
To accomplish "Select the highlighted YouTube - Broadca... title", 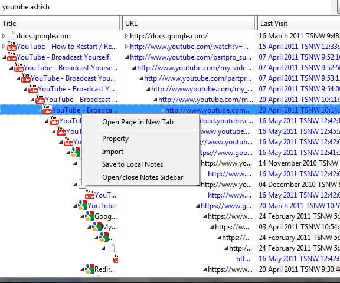I will pyautogui.click(x=84, y=110).
